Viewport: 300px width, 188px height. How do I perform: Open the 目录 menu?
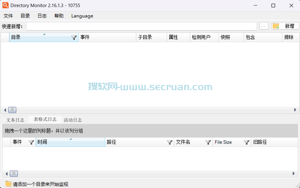click(25, 16)
